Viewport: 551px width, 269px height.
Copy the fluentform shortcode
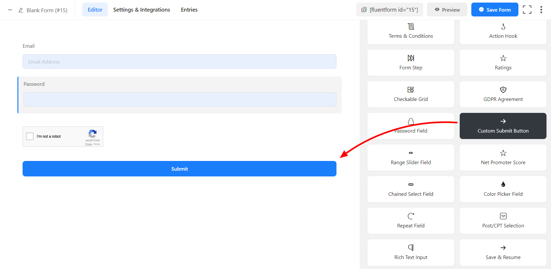tap(389, 10)
